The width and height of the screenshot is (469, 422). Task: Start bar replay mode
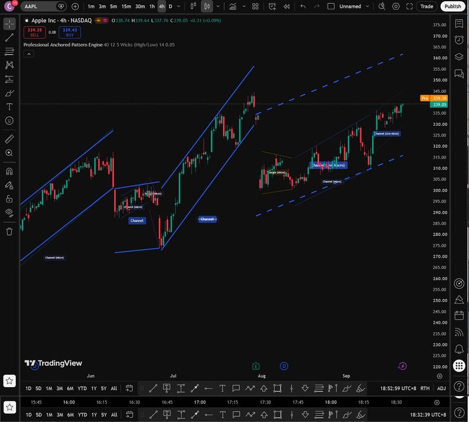[286, 7]
